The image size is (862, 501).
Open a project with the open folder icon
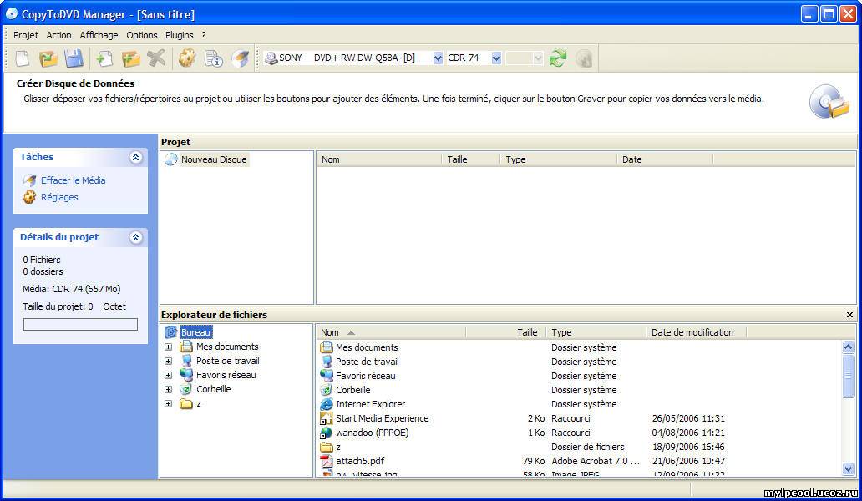[48, 58]
